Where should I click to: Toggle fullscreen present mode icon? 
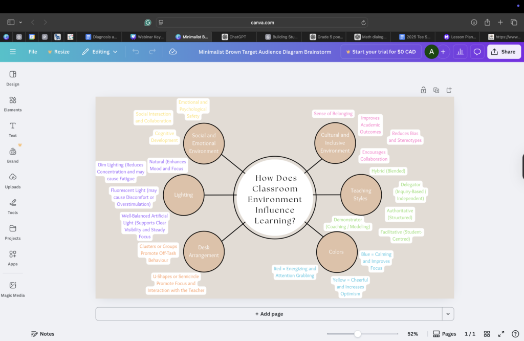pyautogui.click(x=501, y=334)
